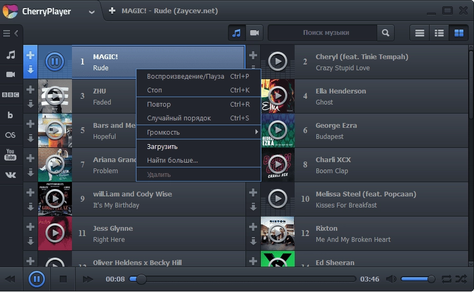Mute audio with speaker icon
Image resolution: width=474 pixels, height=292 pixels.
(x=391, y=279)
